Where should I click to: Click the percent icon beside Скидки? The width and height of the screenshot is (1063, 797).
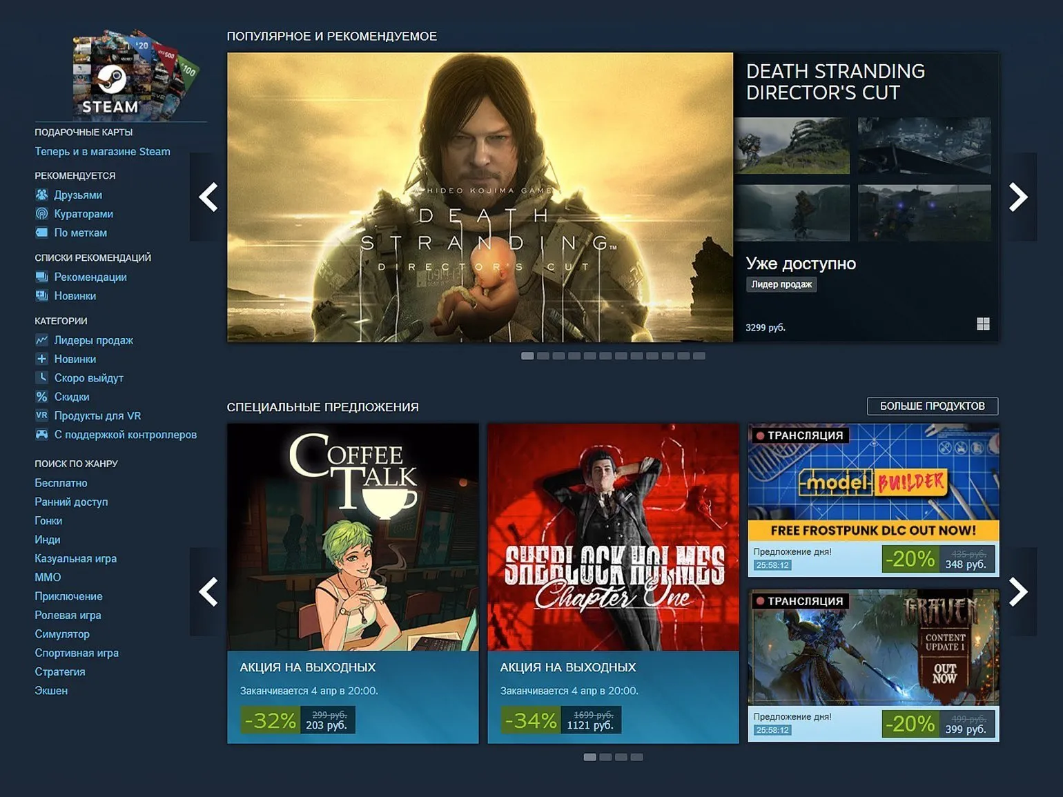[x=42, y=397]
